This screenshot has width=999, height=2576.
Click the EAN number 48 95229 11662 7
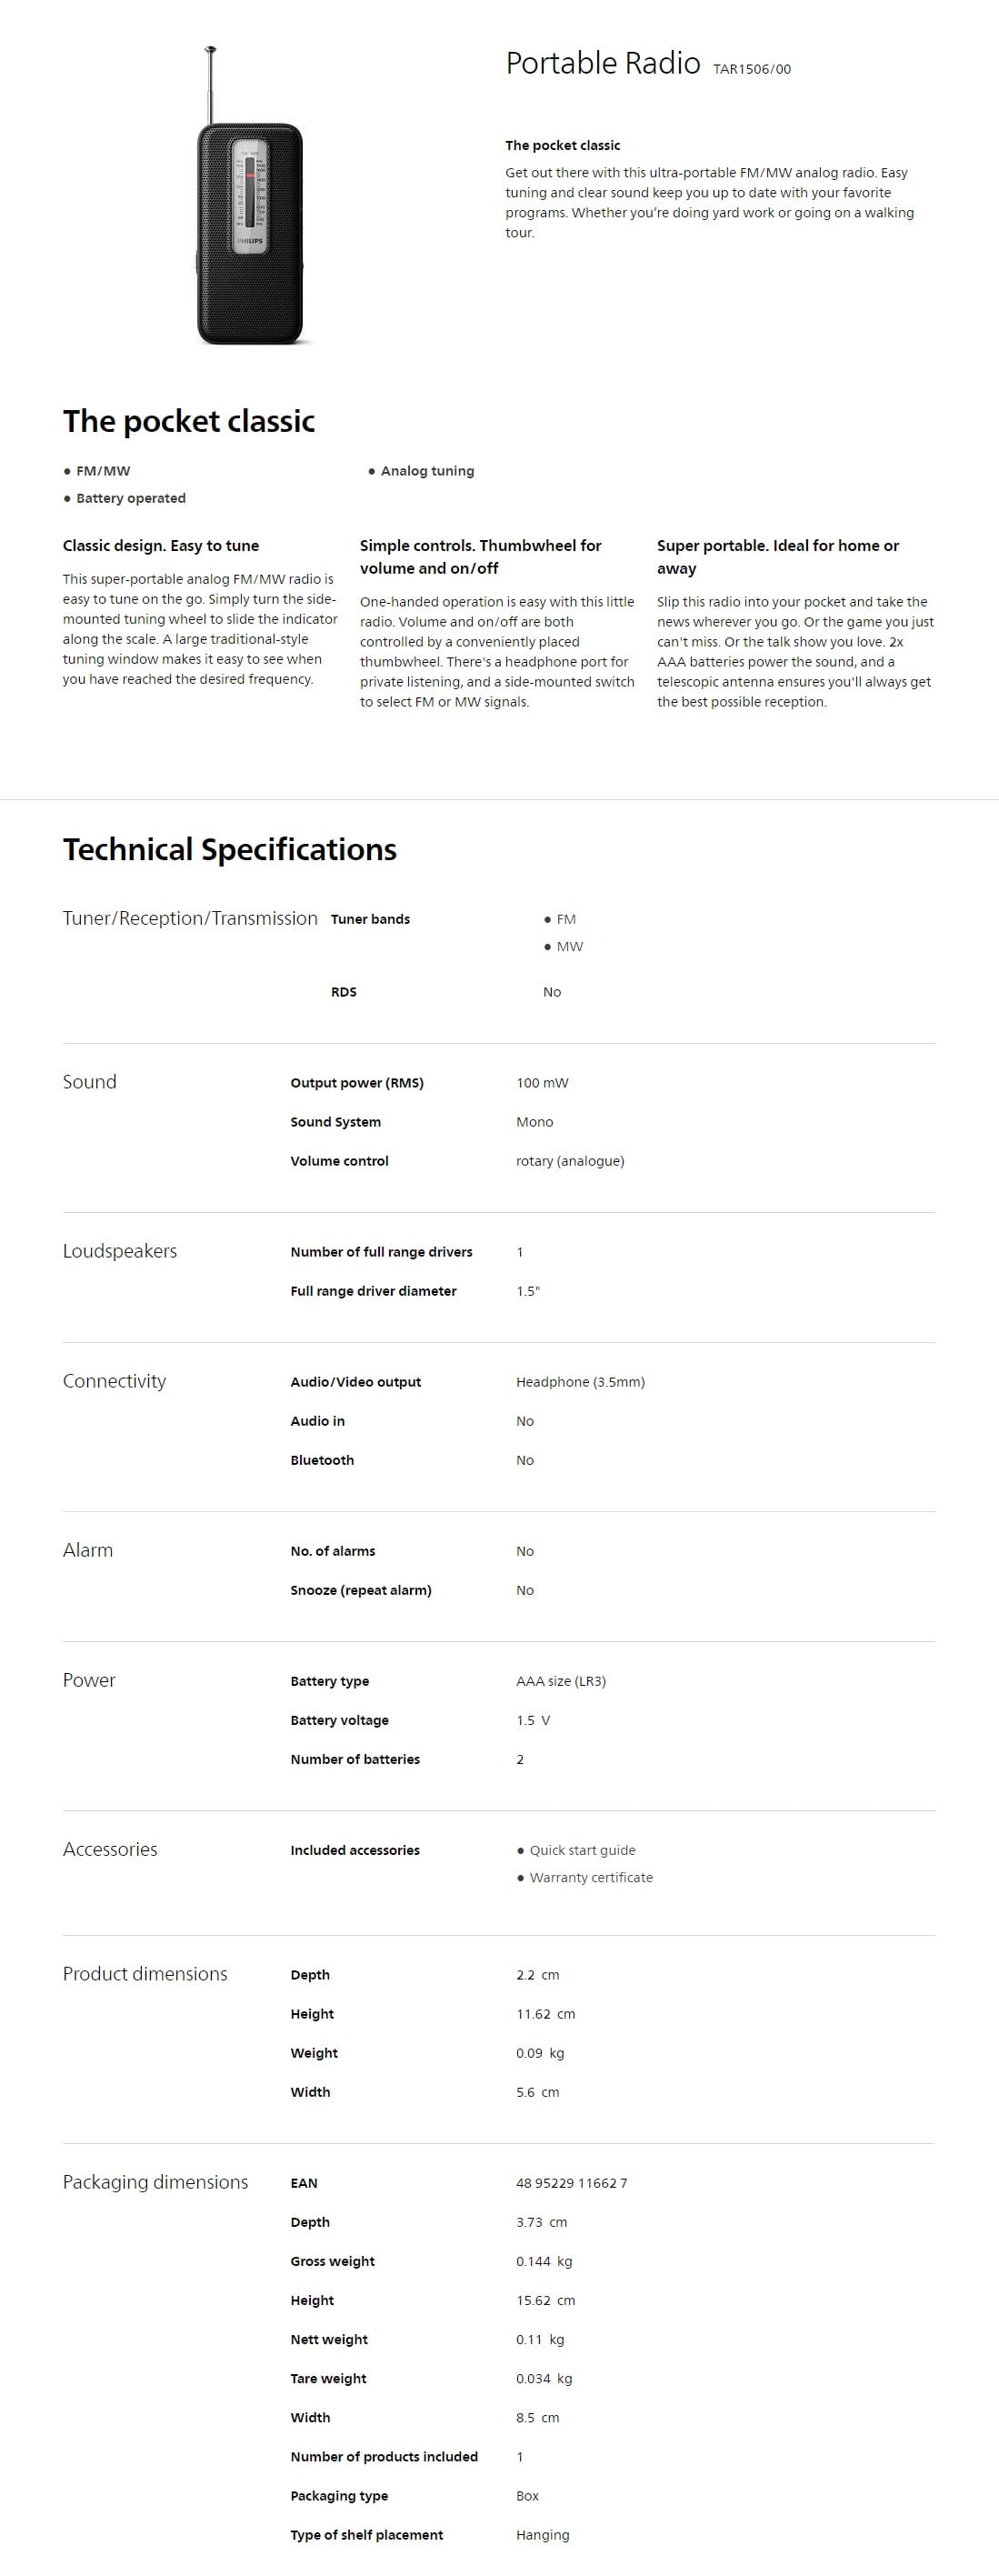572,2183
